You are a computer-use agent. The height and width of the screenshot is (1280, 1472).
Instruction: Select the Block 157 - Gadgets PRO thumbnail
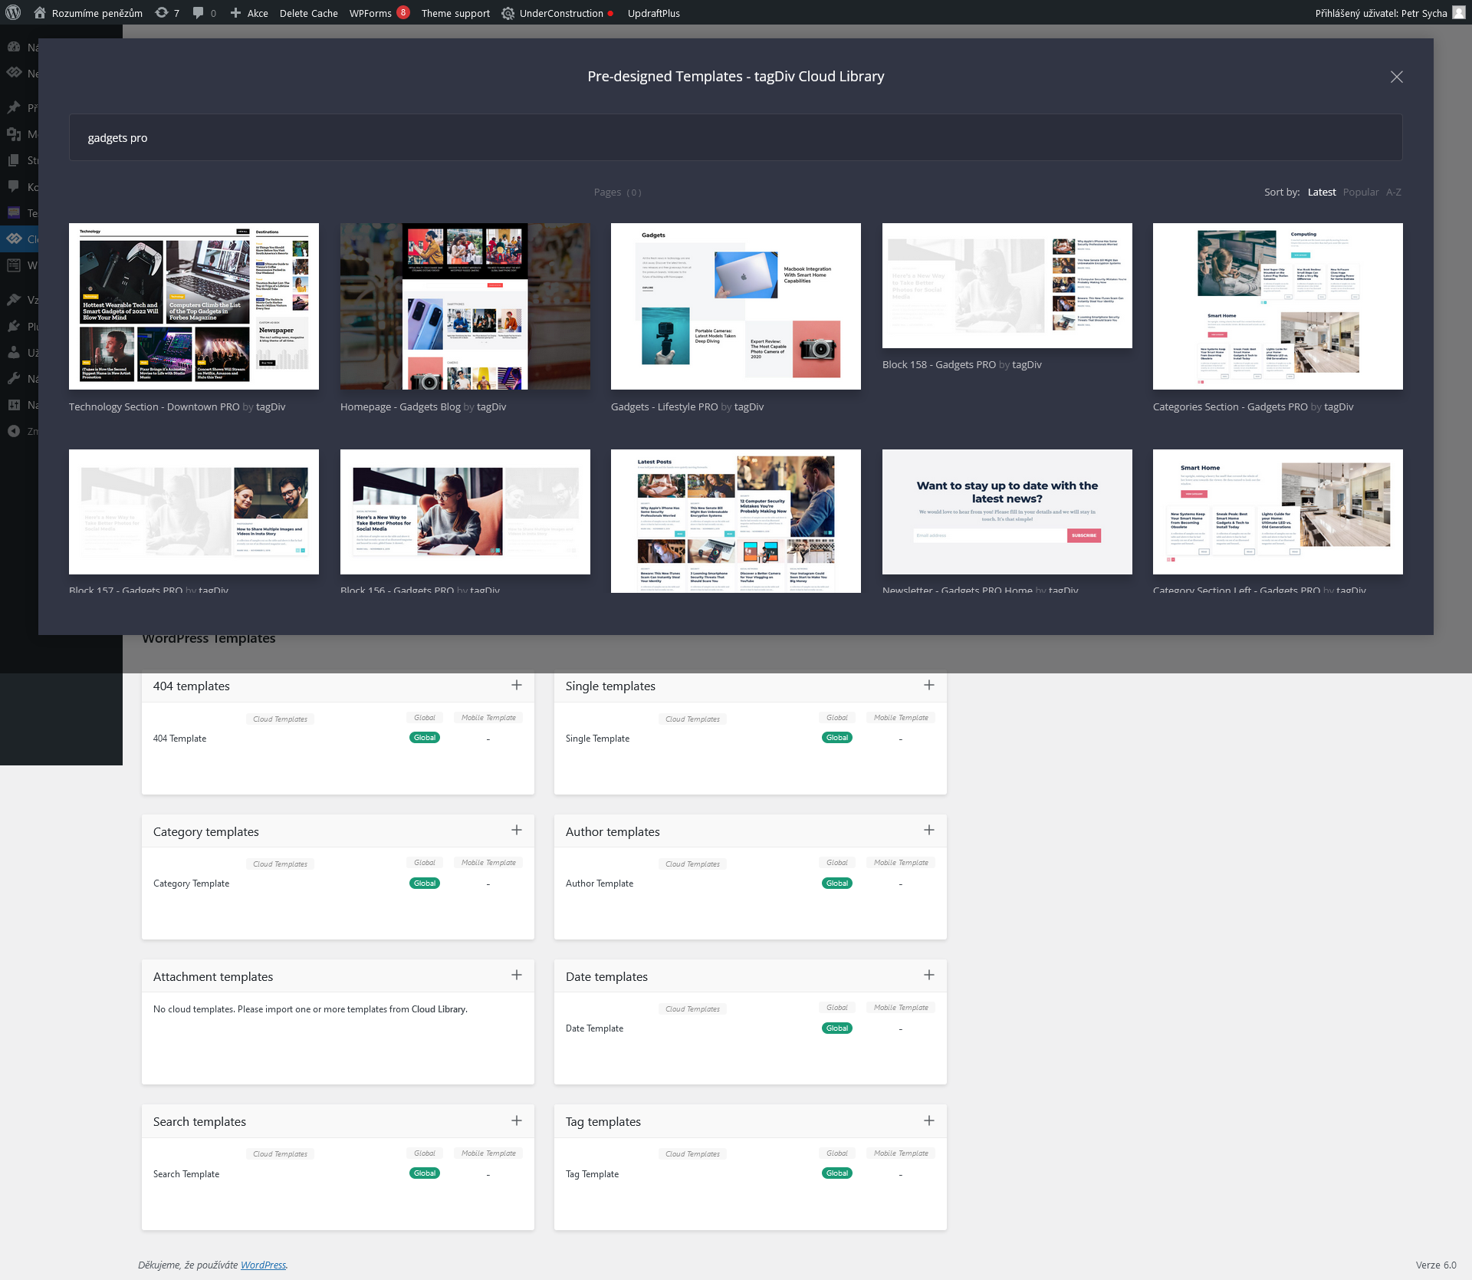pyautogui.click(x=194, y=512)
